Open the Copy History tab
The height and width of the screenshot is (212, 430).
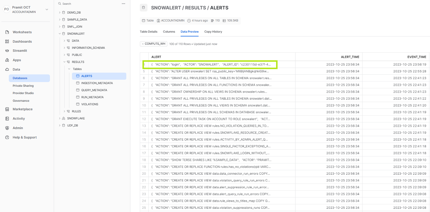[x=213, y=31]
